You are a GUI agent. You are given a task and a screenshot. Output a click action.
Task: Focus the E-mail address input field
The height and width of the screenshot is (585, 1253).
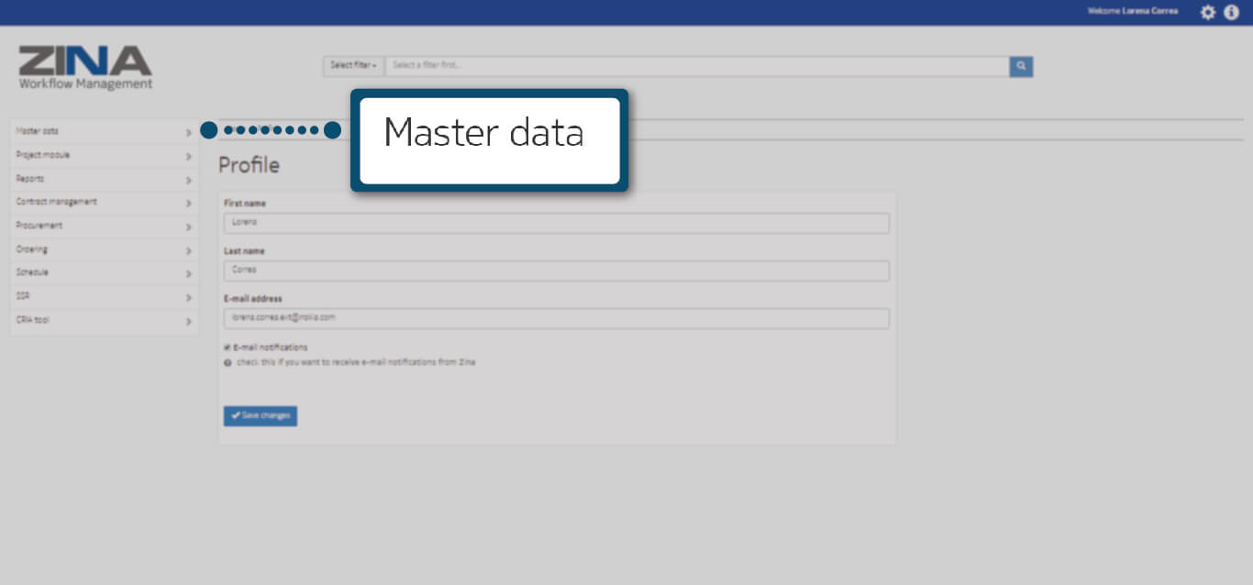click(x=556, y=318)
